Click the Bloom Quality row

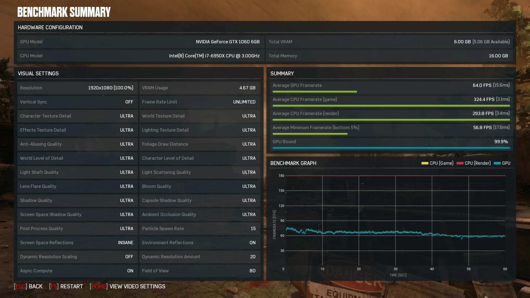(x=200, y=186)
